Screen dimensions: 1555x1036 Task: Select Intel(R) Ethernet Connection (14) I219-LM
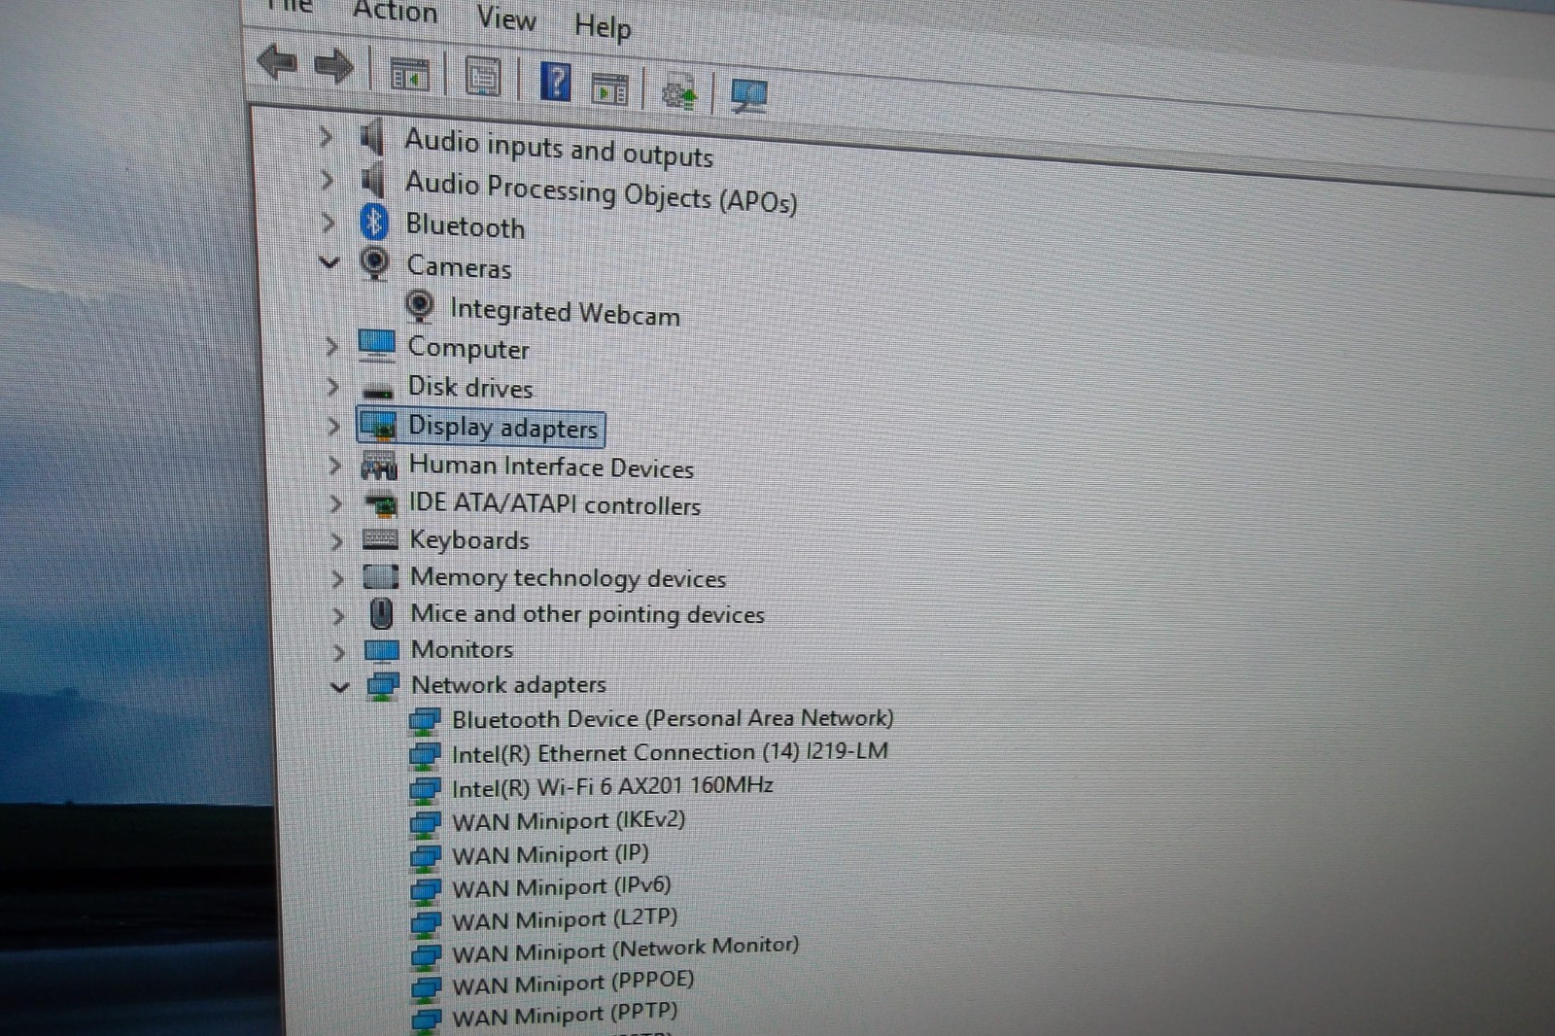[670, 752]
